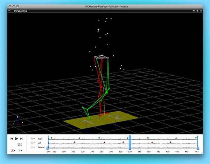This screenshot has width=210, height=164.
Task: Select first green diamond event on Right track
Action: 51,138
